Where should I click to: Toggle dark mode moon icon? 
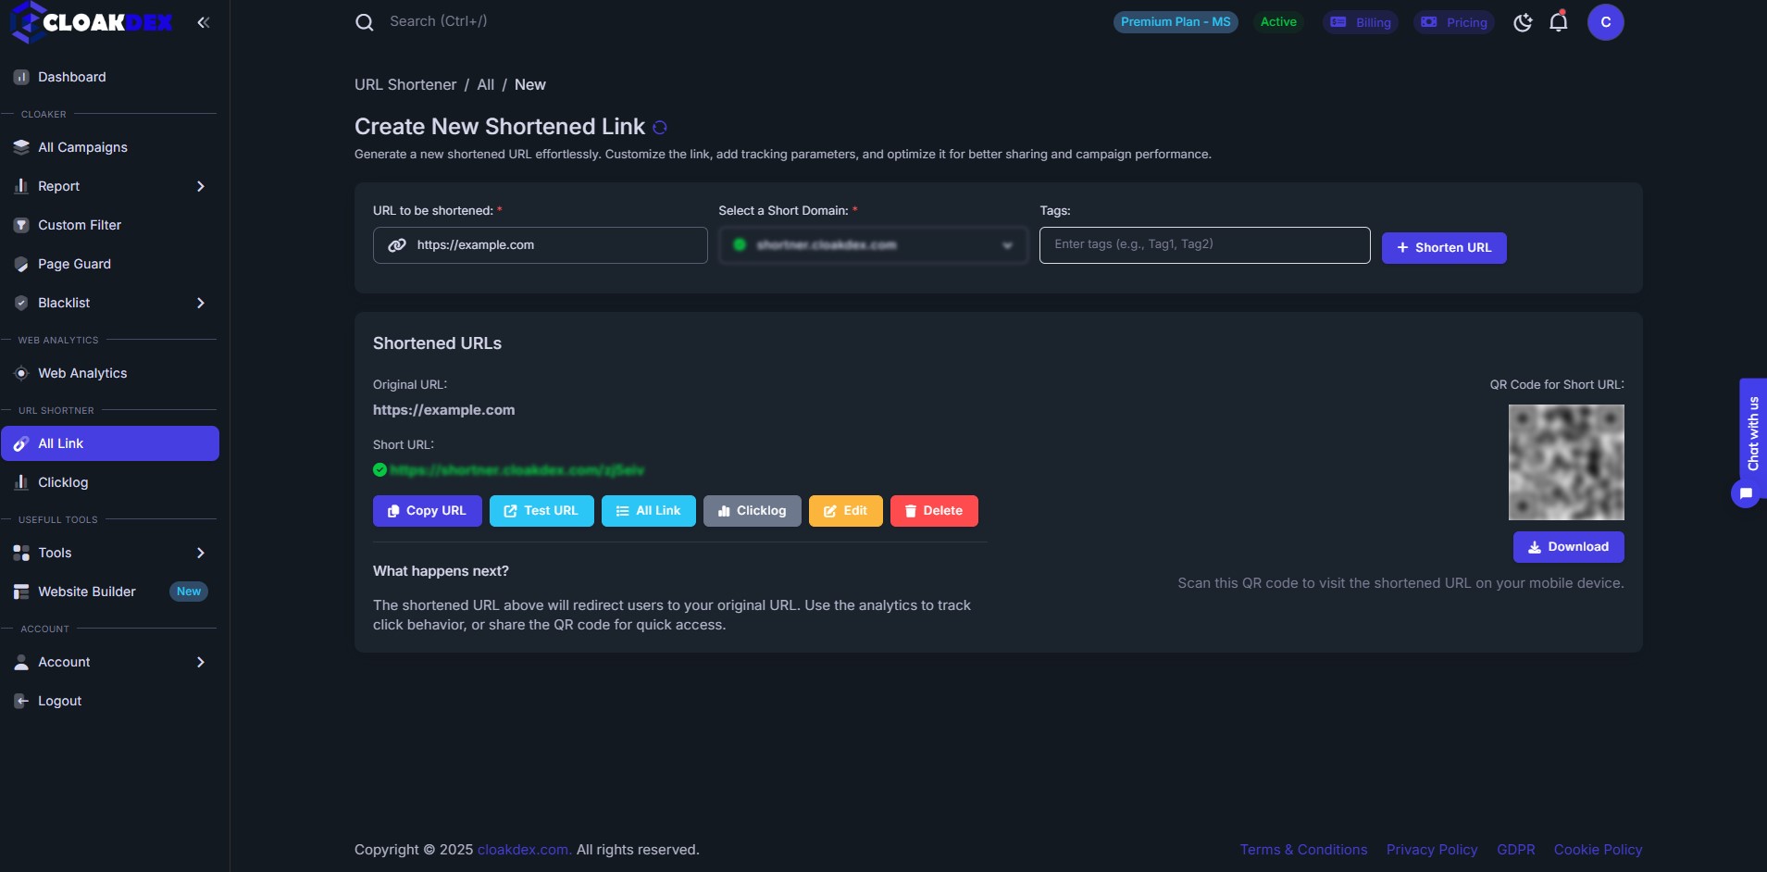(1523, 22)
